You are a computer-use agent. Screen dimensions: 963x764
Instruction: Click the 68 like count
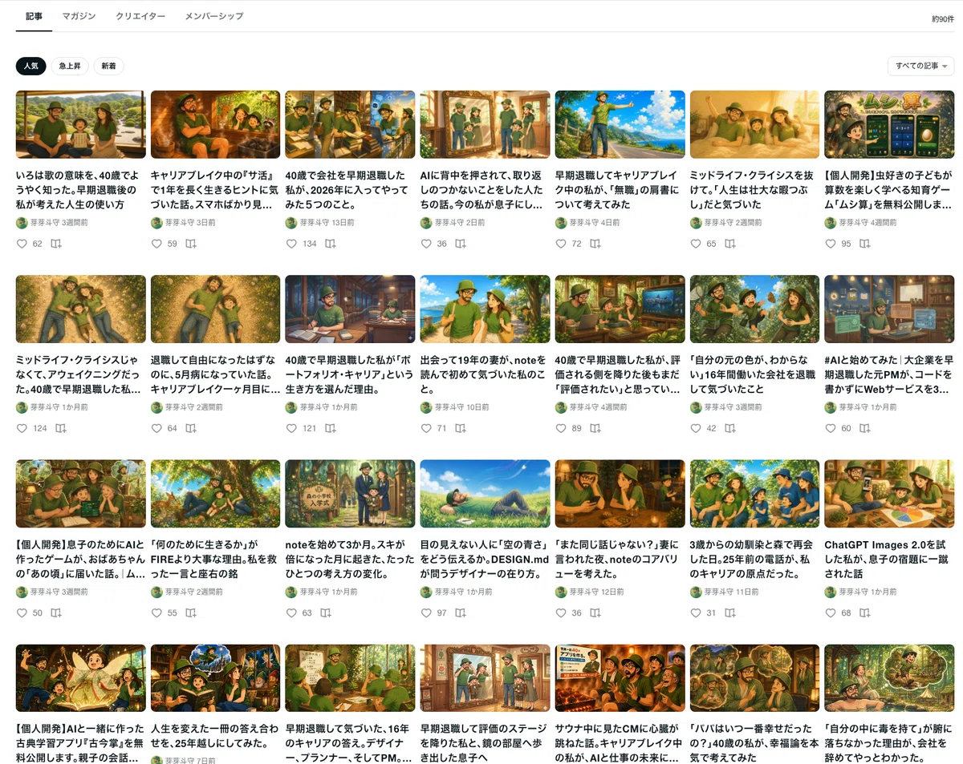[846, 613]
